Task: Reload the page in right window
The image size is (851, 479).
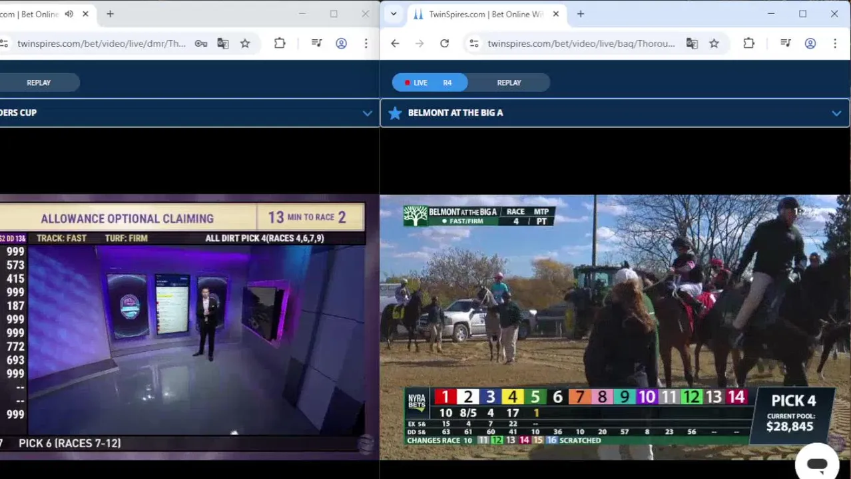Action: tap(444, 44)
